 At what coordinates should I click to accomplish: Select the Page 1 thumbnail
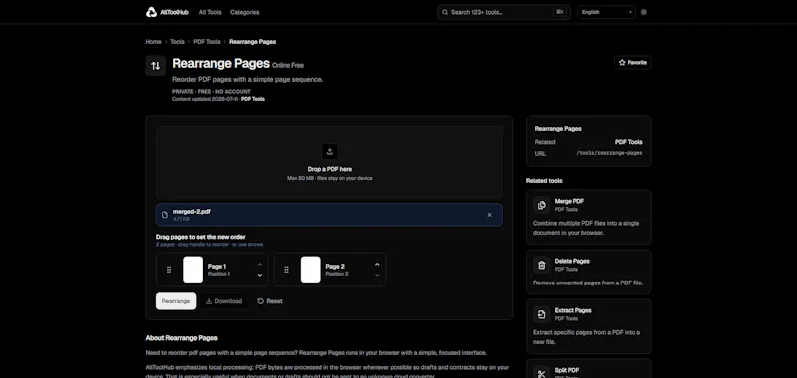[193, 270]
